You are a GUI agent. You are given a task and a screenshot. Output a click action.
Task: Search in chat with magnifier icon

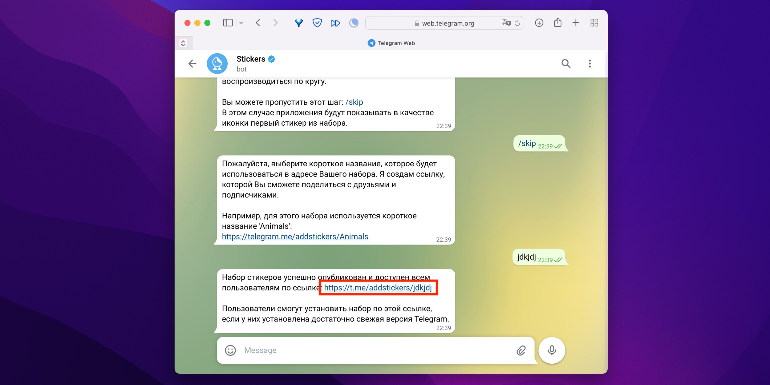(x=566, y=63)
